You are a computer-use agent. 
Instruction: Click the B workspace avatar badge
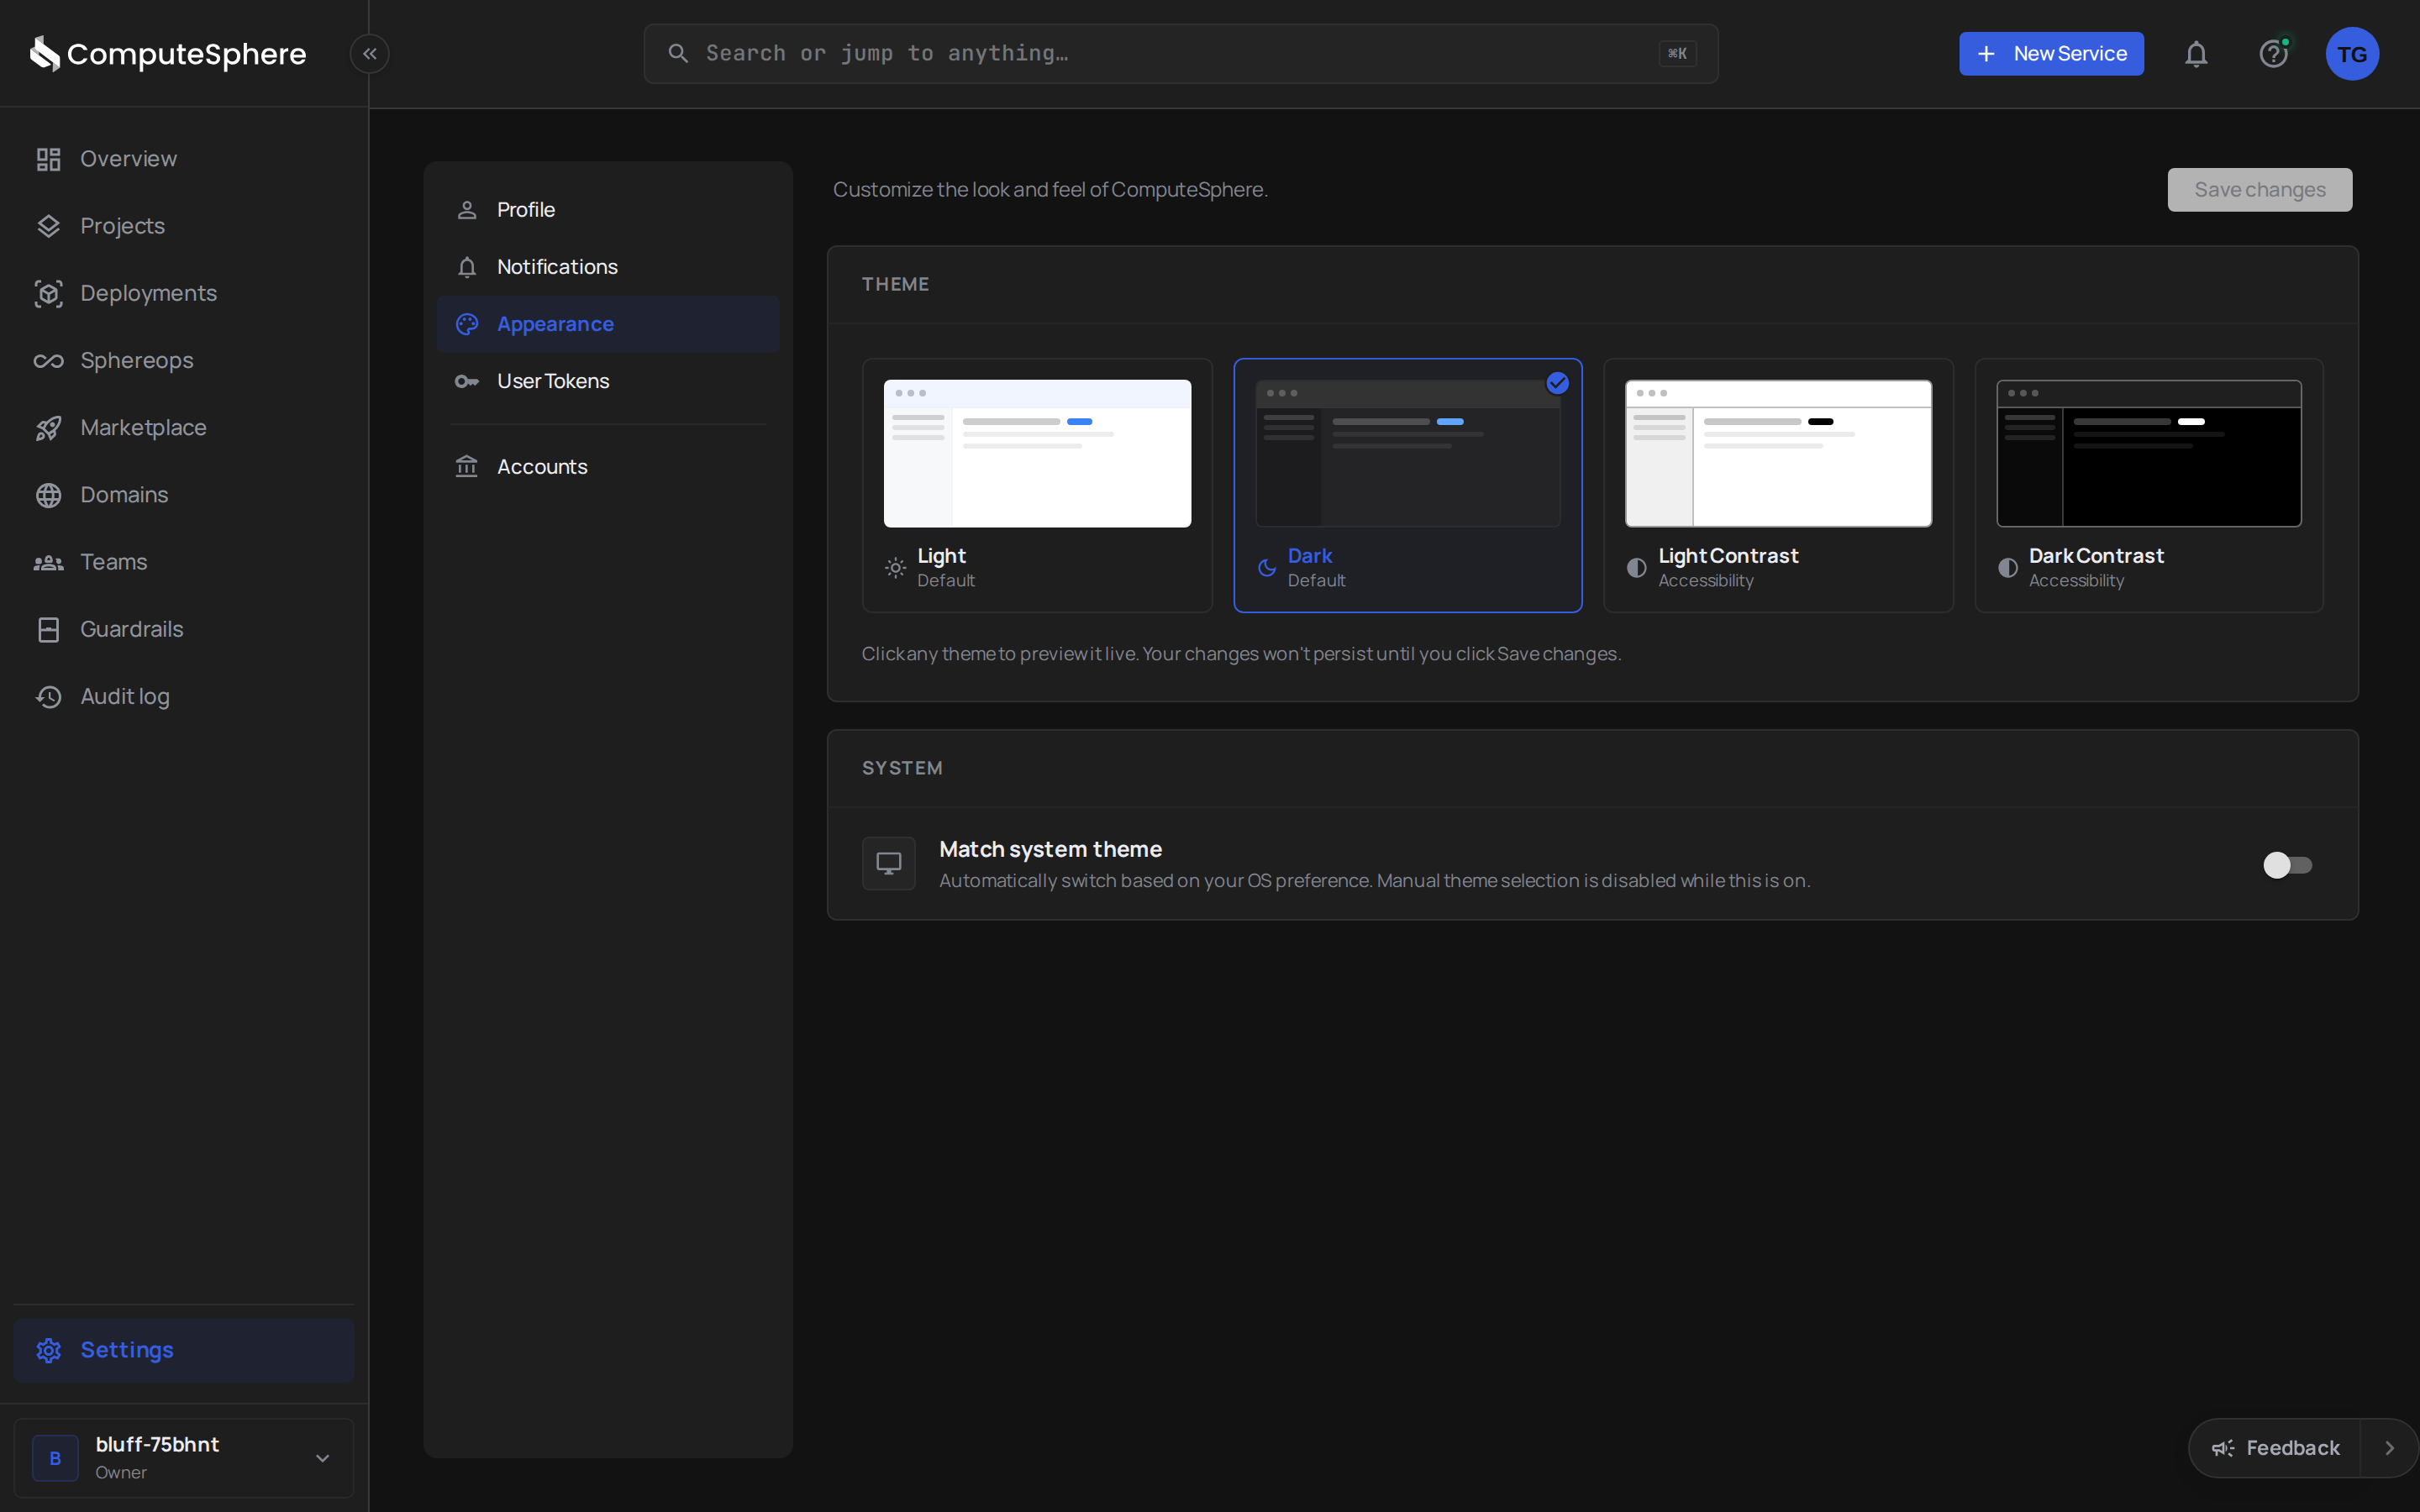(x=55, y=1458)
